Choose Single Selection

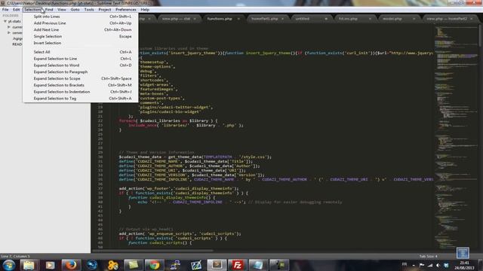(81, 36)
